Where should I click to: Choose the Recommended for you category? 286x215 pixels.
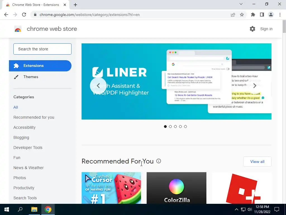tap(34, 117)
